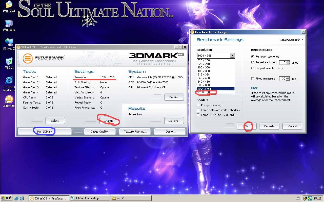Decrease fps with spinner down arrow
Viewport: 324px width, 202px height.
[x=288, y=80]
